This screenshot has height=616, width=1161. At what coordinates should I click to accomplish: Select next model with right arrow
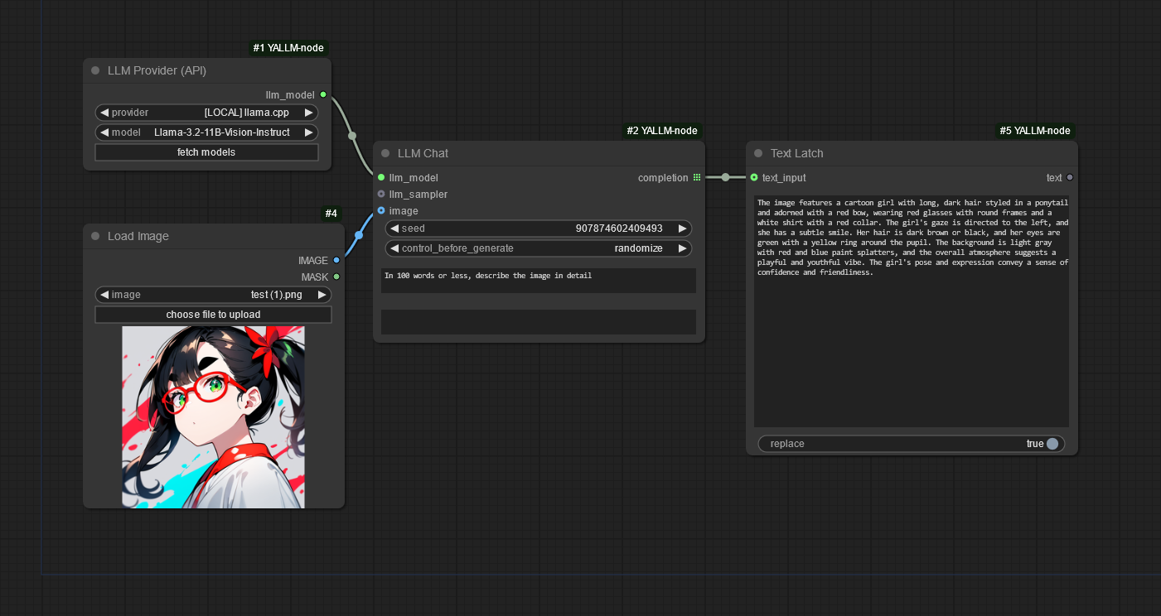coord(309,132)
